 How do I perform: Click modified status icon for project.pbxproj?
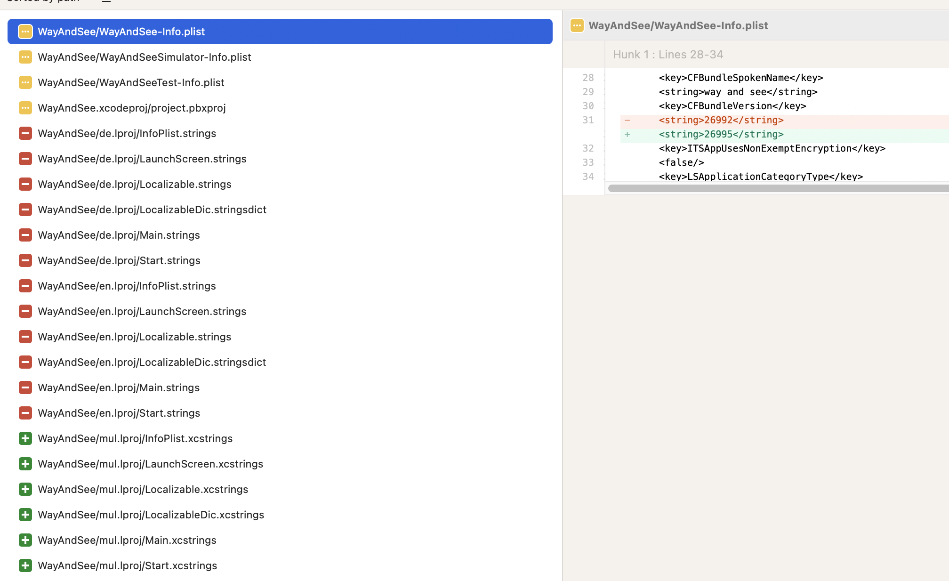25,108
